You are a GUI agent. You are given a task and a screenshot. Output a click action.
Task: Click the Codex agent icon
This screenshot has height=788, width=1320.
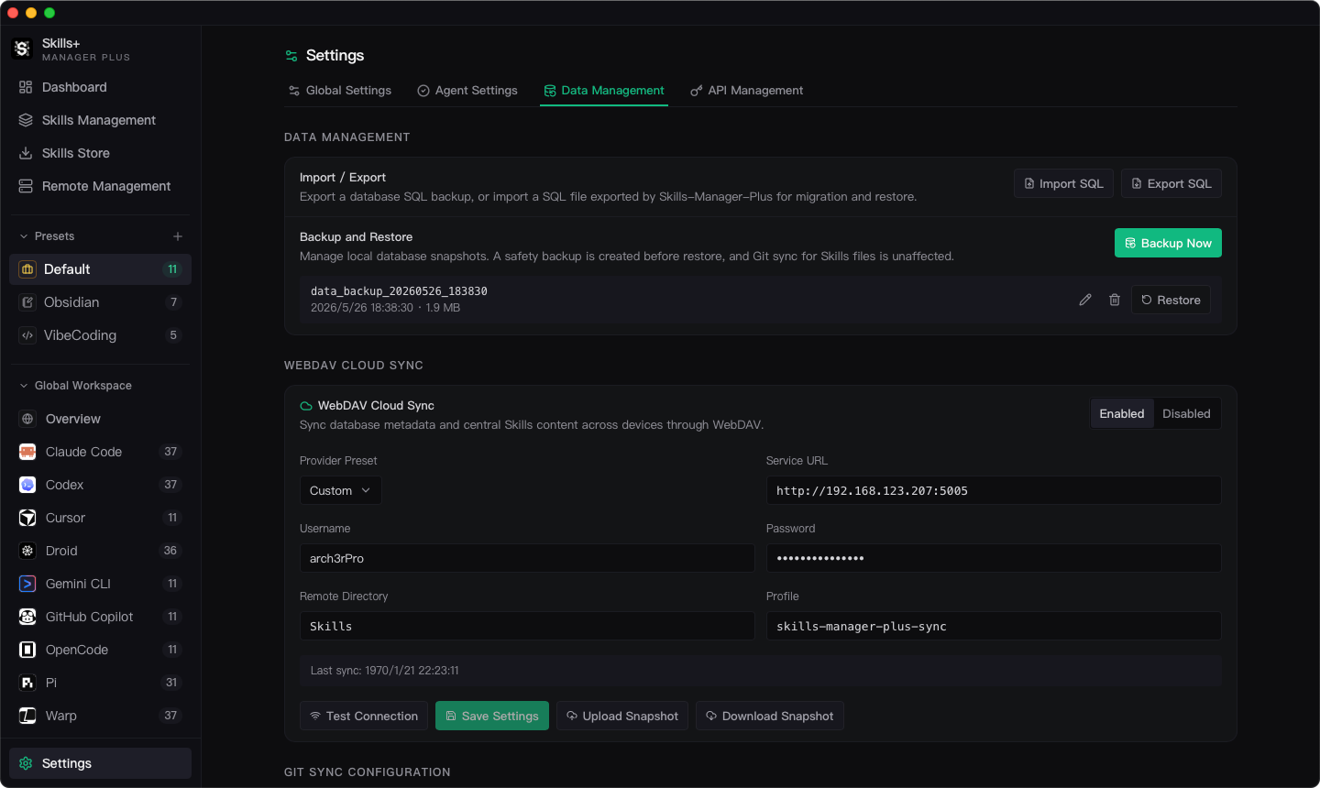click(27, 485)
